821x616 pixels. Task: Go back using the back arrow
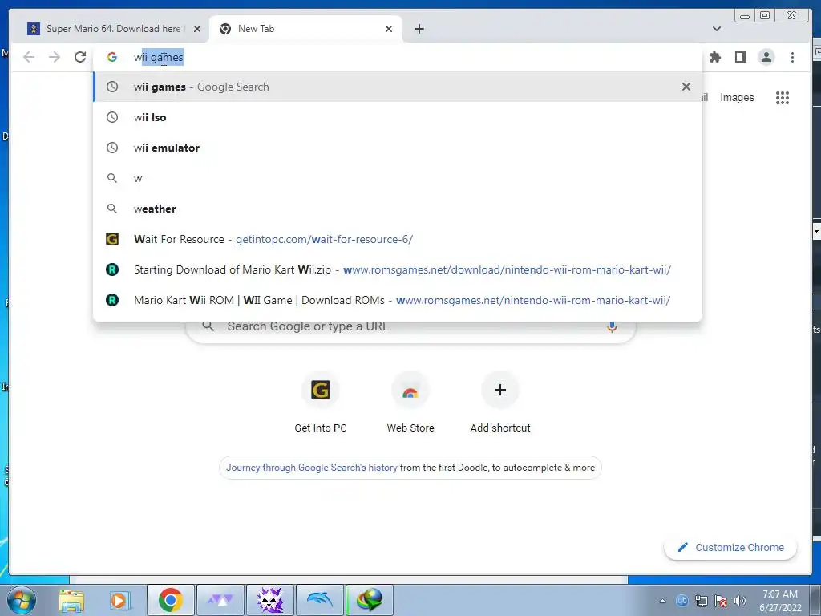[29, 57]
